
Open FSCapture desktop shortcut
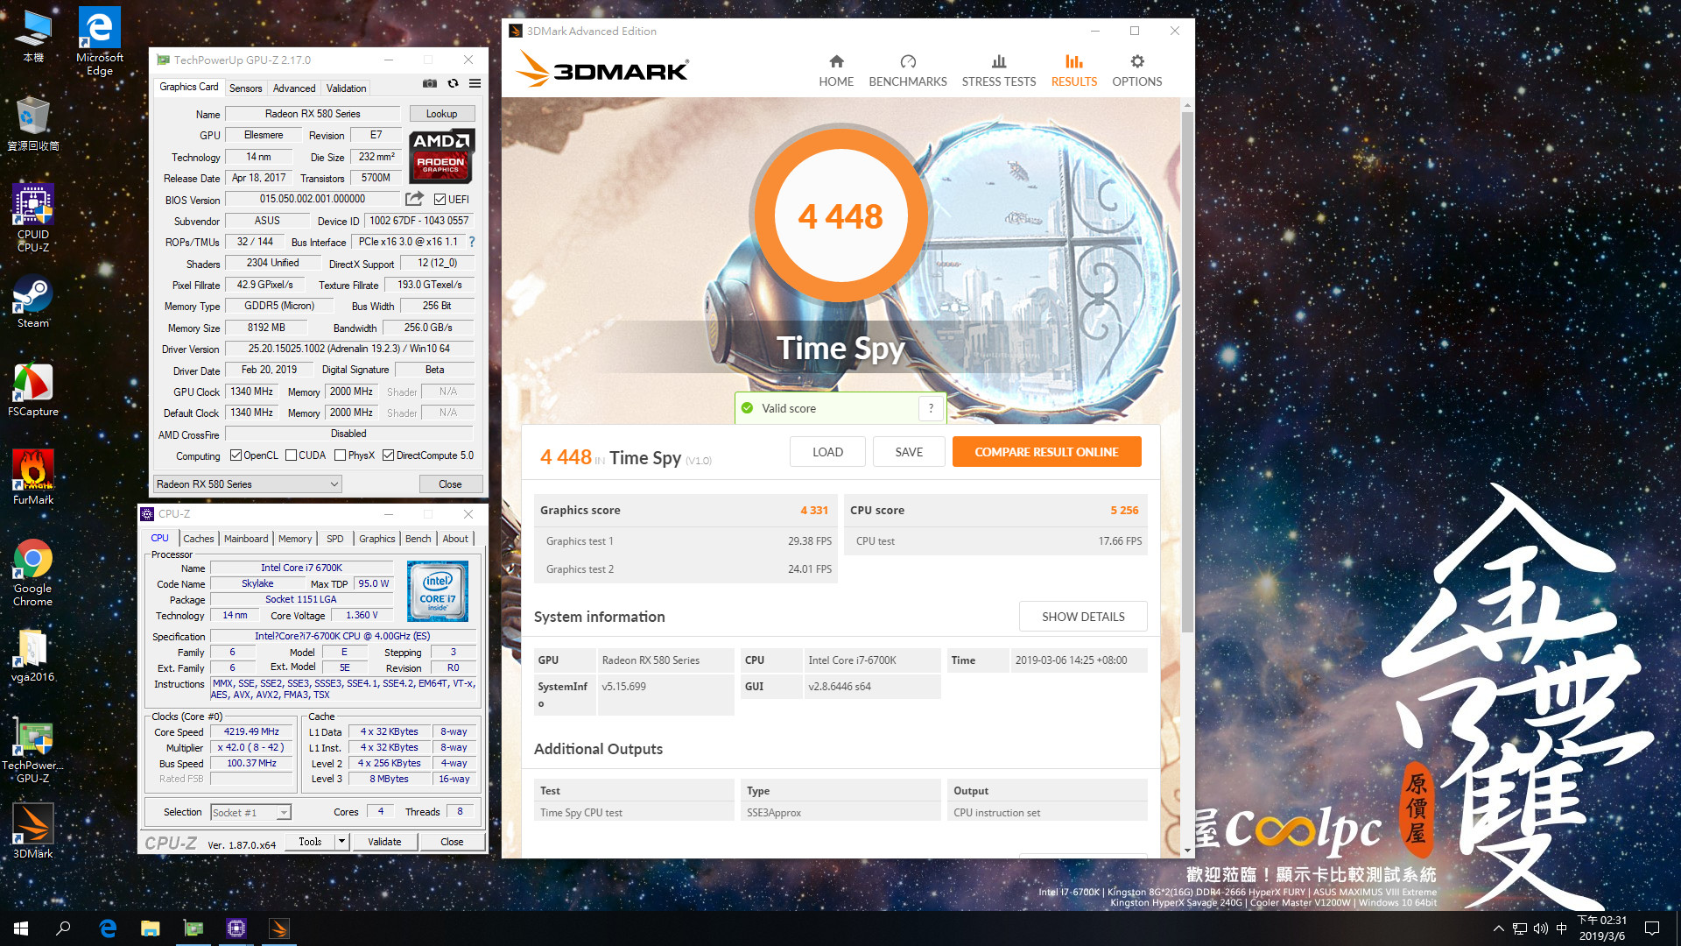tap(33, 390)
